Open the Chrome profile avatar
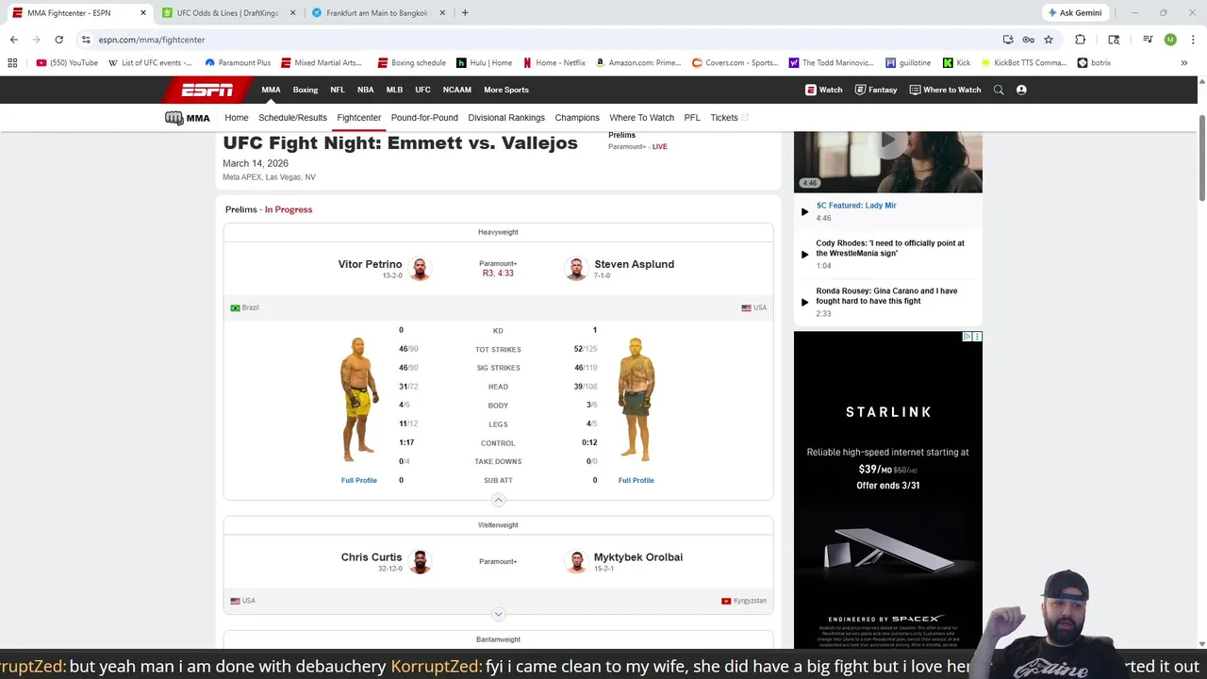1207x679 pixels. [x=1170, y=40]
